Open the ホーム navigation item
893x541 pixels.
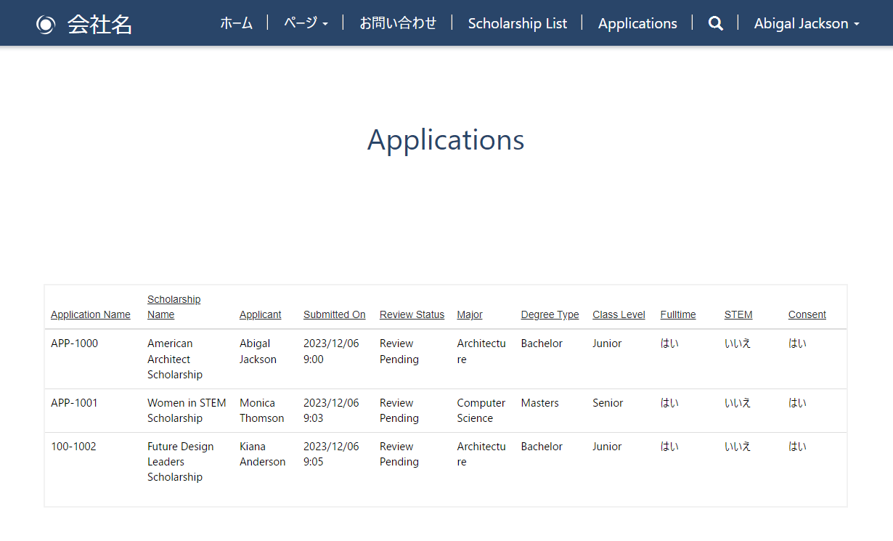point(237,23)
